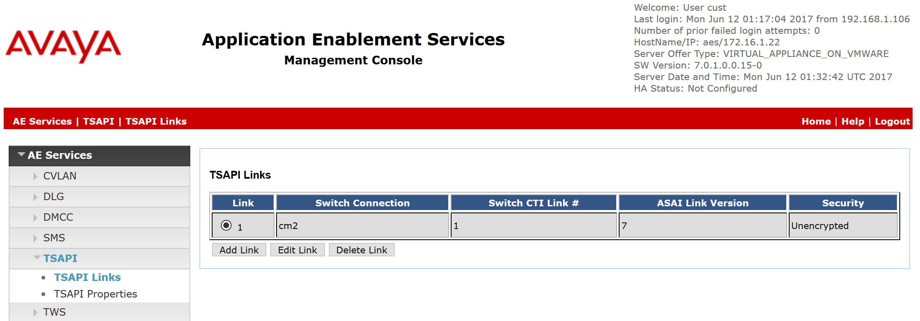This screenshot has height=321, width=920.
Task: Click the HostName/IP aes/172.16.1.22 text
Action: pyautogui.click(x=707, y=42)
